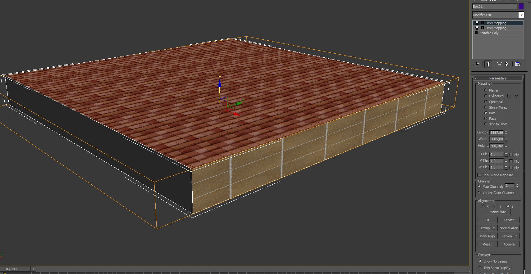Remove modifier using the trash icon
The image size is (531, 274).
507,64
